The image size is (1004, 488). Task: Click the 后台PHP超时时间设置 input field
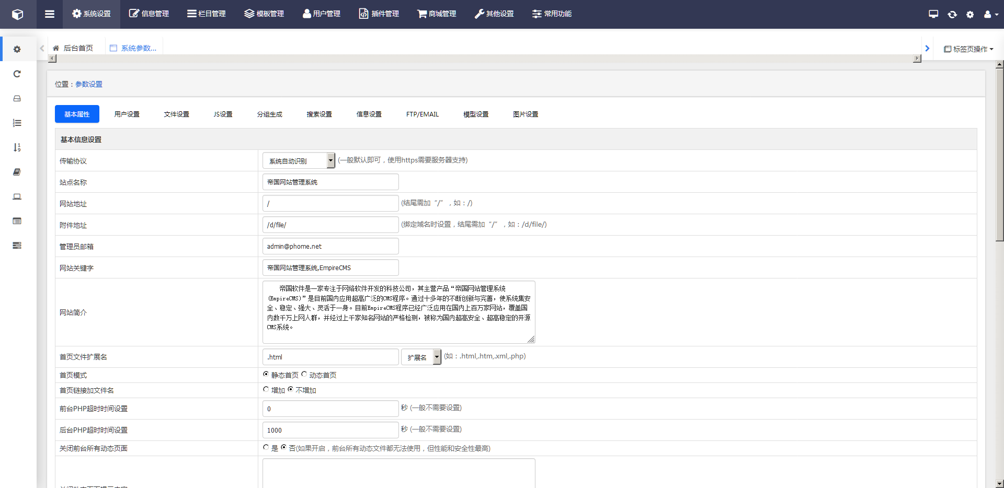(330, 430)
